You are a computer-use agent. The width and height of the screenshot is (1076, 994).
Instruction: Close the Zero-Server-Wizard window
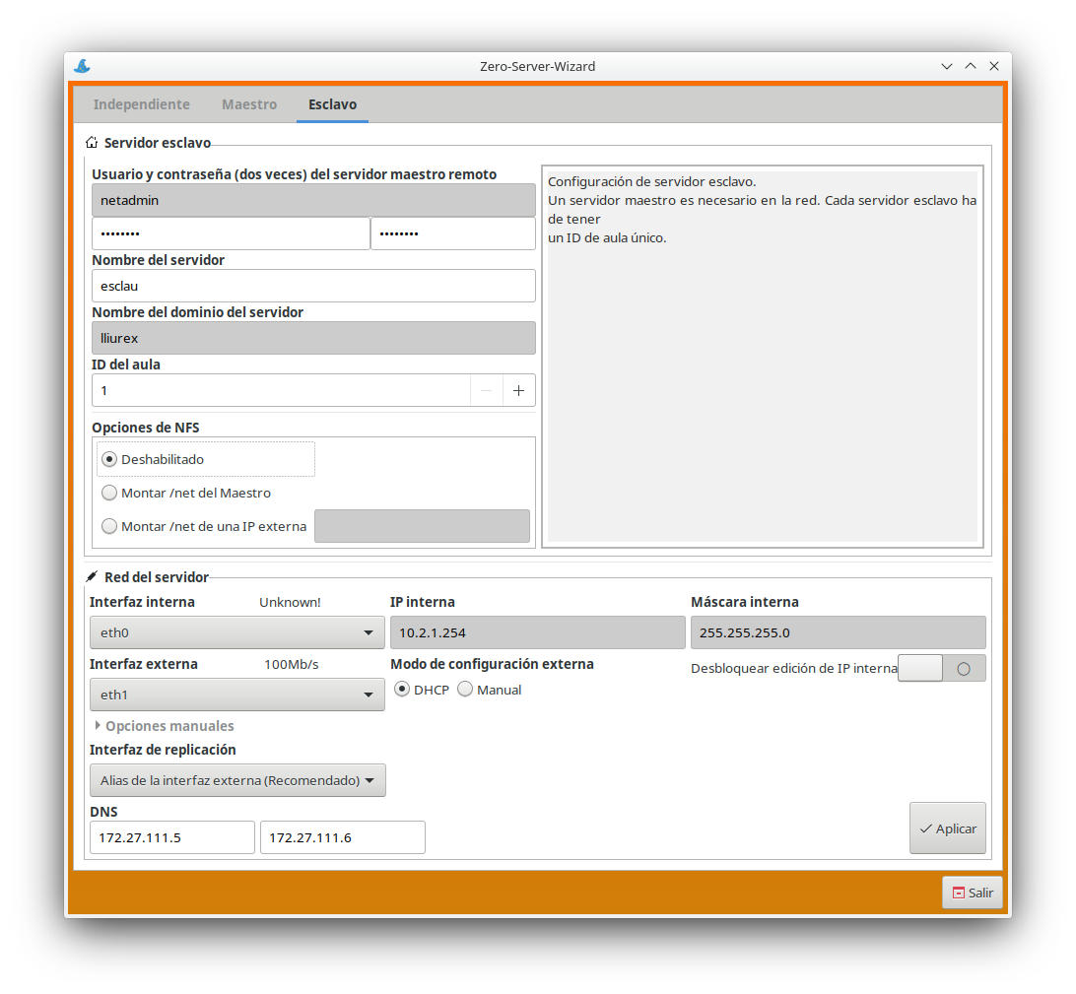tap(994, 66)
